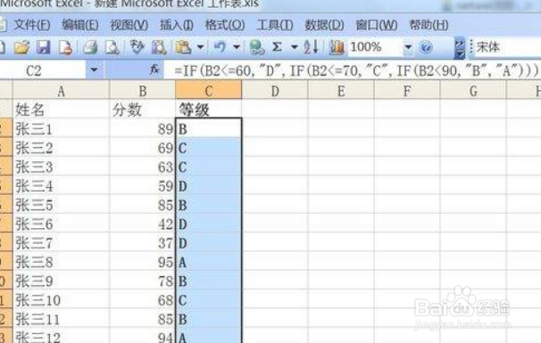Select column A header
The width and height of the screenshot is (541, 343).
61,91
